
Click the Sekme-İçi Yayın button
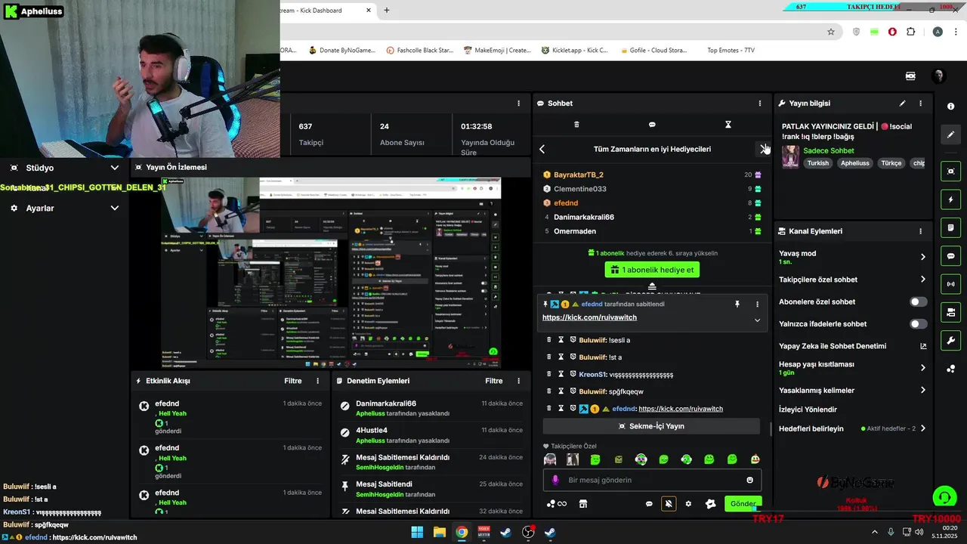[x=651, y=426]
